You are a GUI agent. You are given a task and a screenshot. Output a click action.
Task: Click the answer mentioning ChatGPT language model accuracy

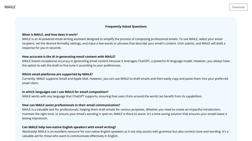[x=126, y=63]
